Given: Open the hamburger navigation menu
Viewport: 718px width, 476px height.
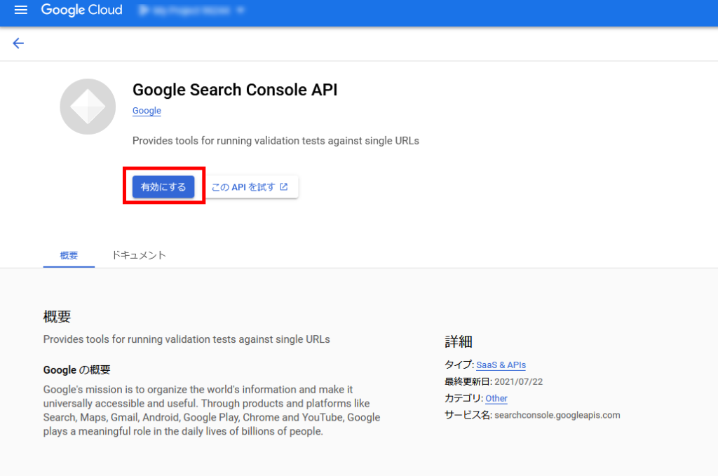Looking at the screenshot, I should (x=20, y=10).
